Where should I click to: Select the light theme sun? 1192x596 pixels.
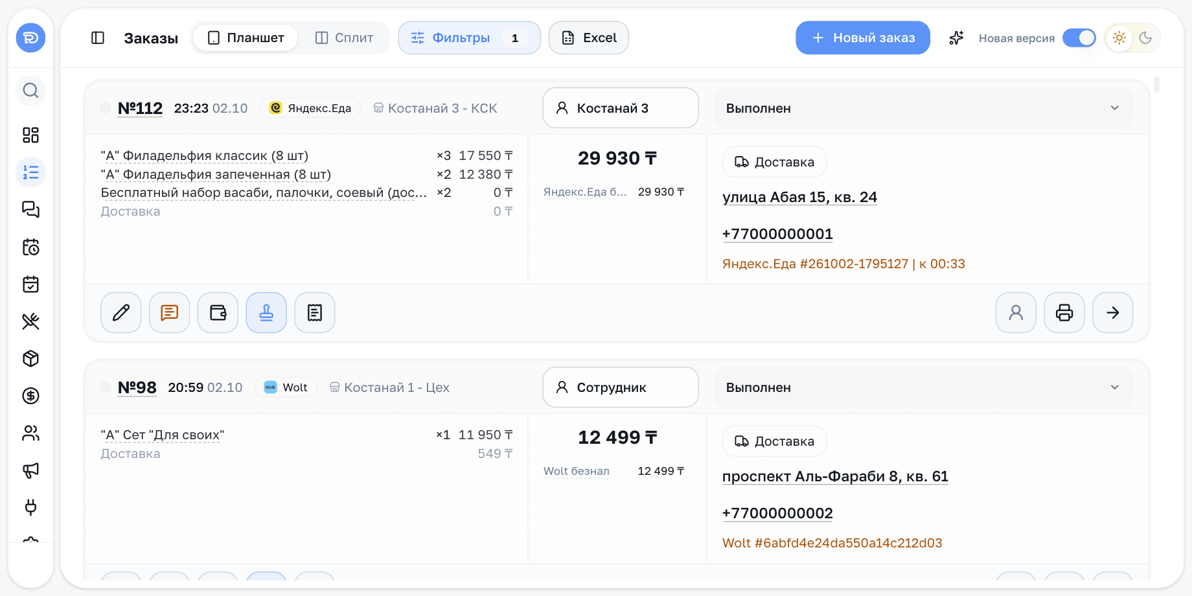click(1119, 38)
